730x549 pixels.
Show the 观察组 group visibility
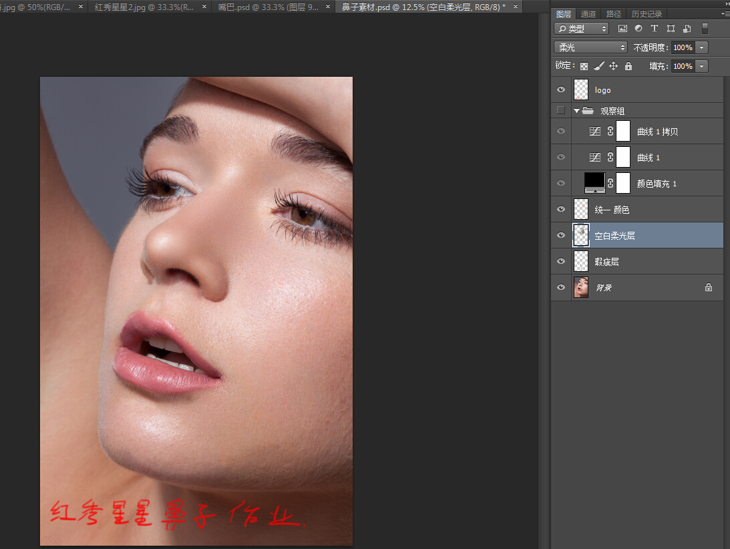click(x=561, y=110)
